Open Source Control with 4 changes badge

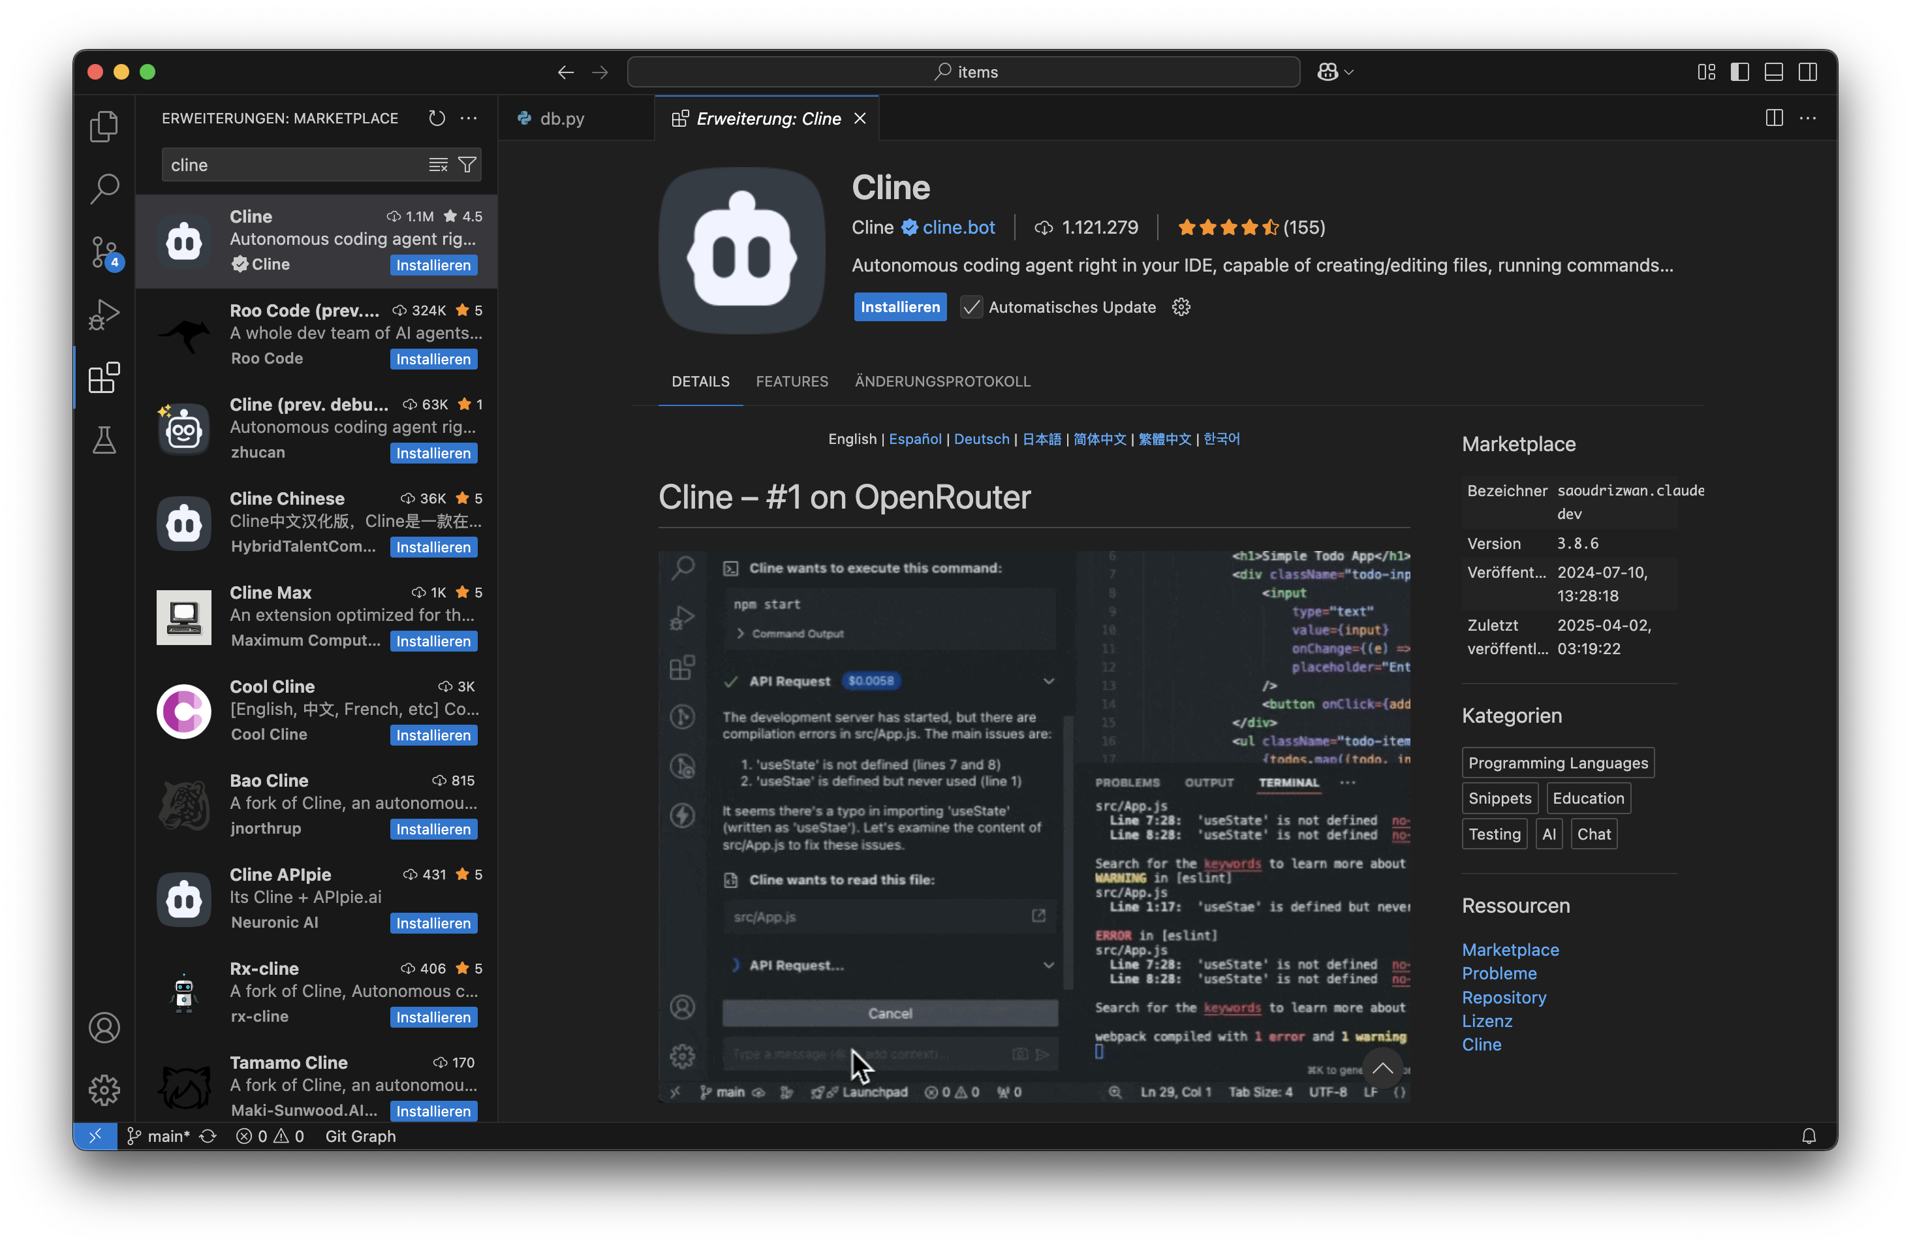104,252
